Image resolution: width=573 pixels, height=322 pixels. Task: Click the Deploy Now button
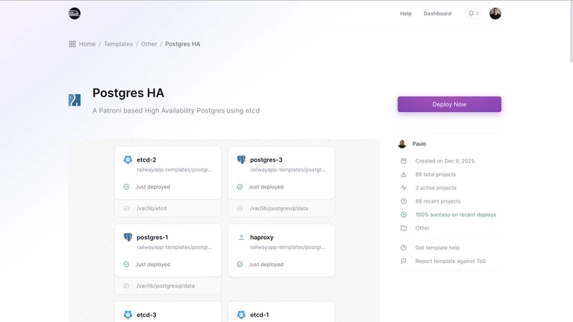pyautogui.click(x=449, y=104)
